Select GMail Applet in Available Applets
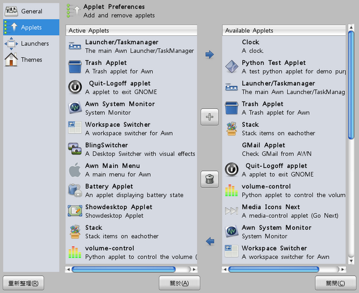 (284, 150)
